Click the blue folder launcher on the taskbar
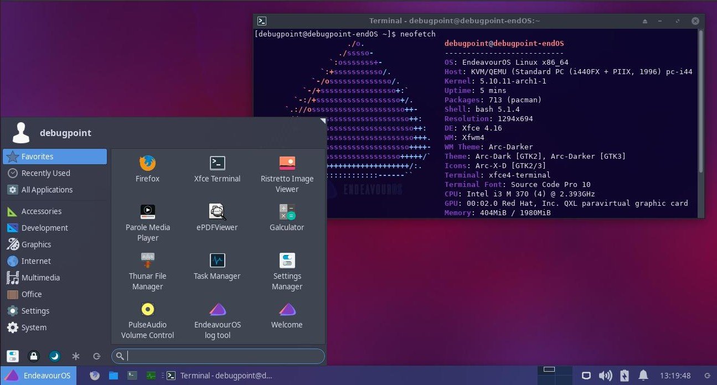The height and width of the screenshot is (385, 717). (x=114, y=375)
